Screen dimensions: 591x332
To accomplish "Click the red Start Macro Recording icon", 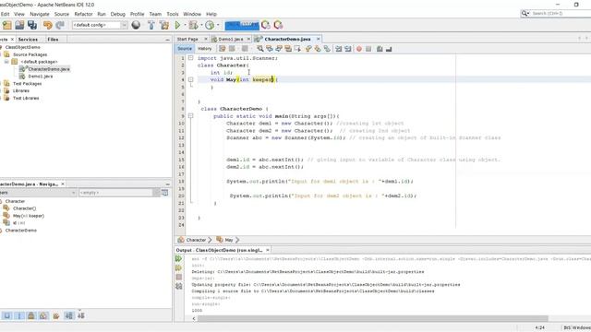I will coord(359,49).
